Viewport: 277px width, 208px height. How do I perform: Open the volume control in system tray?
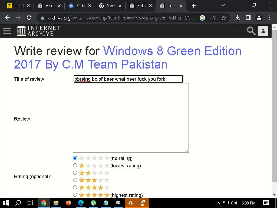(x=234, y=203)
